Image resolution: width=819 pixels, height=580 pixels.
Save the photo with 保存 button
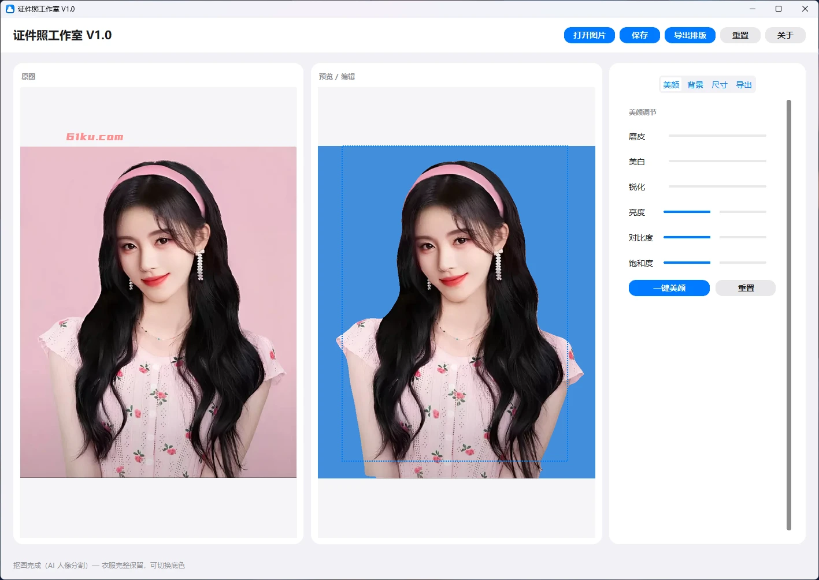tap(639, 35)
